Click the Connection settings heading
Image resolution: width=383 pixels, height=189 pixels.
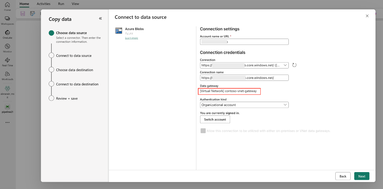point(220,29)
